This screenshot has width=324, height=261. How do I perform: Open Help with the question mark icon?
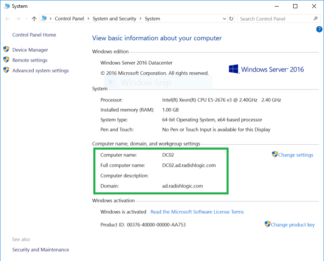(319, 29)
